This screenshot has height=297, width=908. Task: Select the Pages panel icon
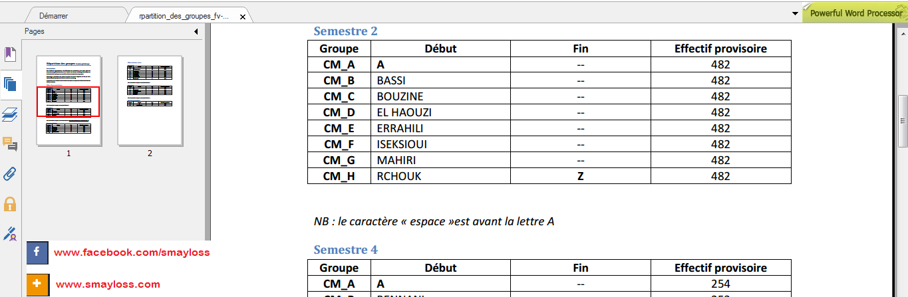tap(10, 84)
